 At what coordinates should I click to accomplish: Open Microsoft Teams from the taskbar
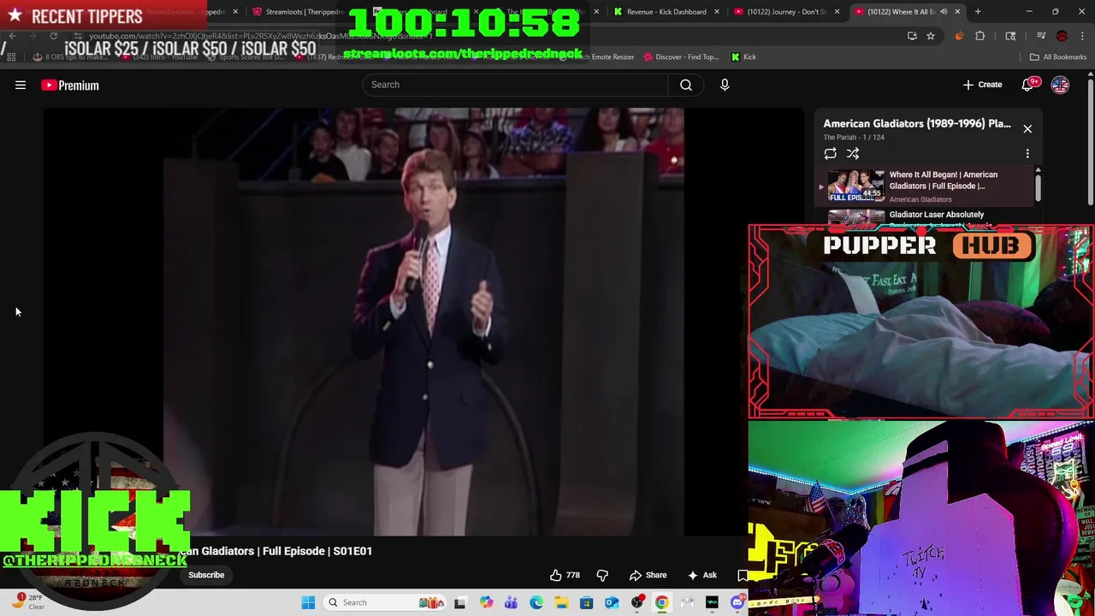pyautogui.click(x=511, y=602)
